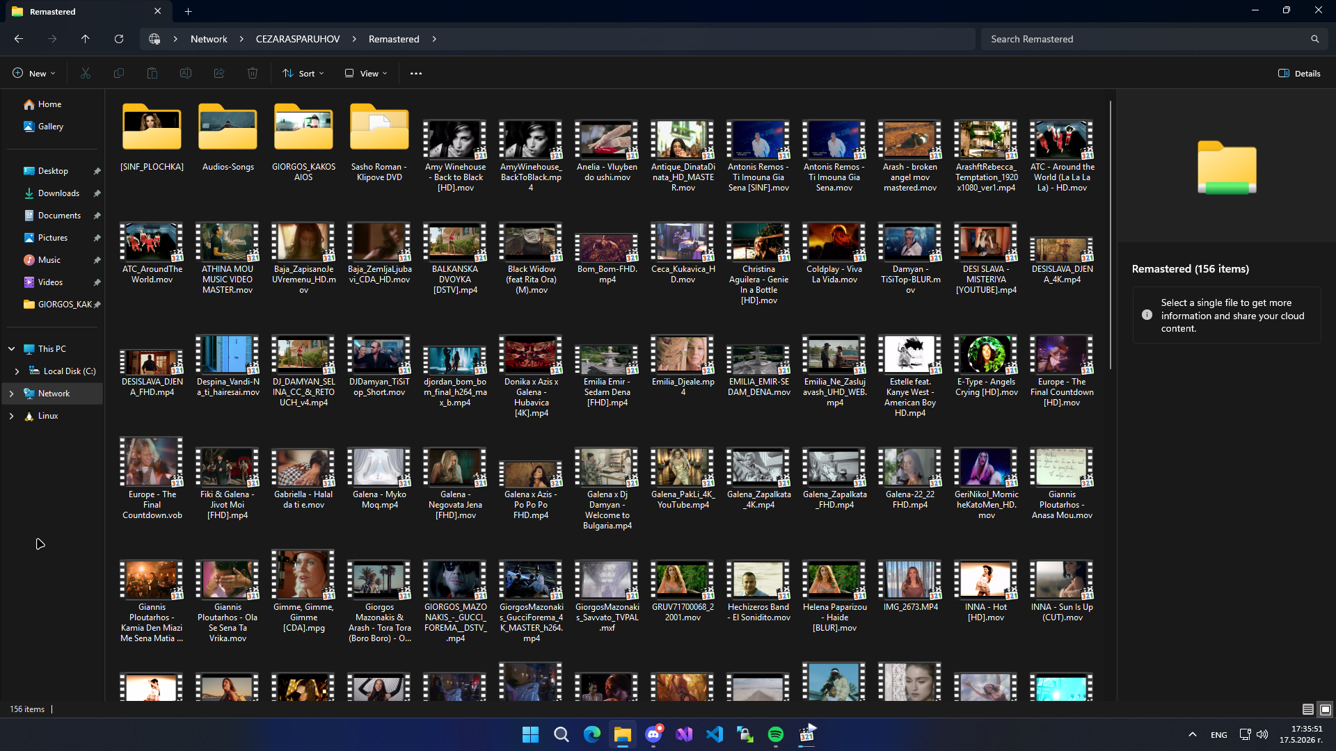Open the Sort dropdown menu

tap(303, 73)
